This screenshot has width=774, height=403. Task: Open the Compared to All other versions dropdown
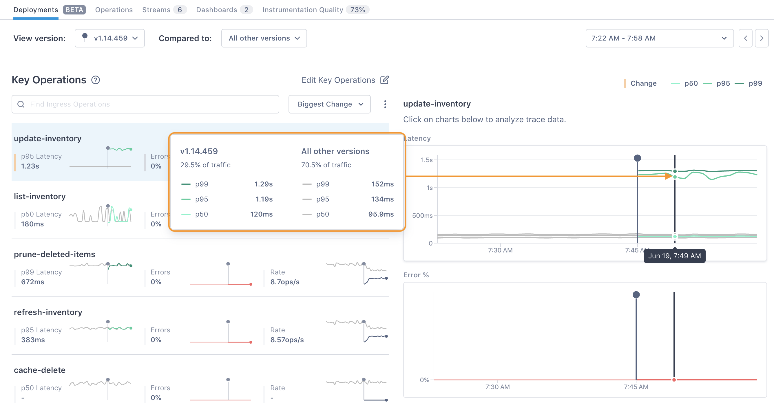(x=264, y=38)
